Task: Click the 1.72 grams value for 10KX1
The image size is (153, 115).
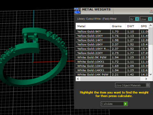Action: pyautogui.click(x=115, y=62)
